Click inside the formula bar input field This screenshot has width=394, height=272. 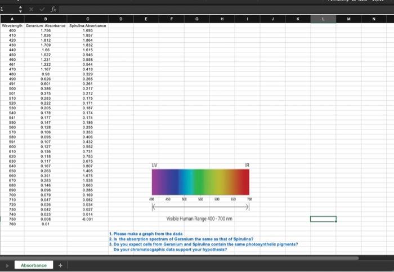coord(226,10)
